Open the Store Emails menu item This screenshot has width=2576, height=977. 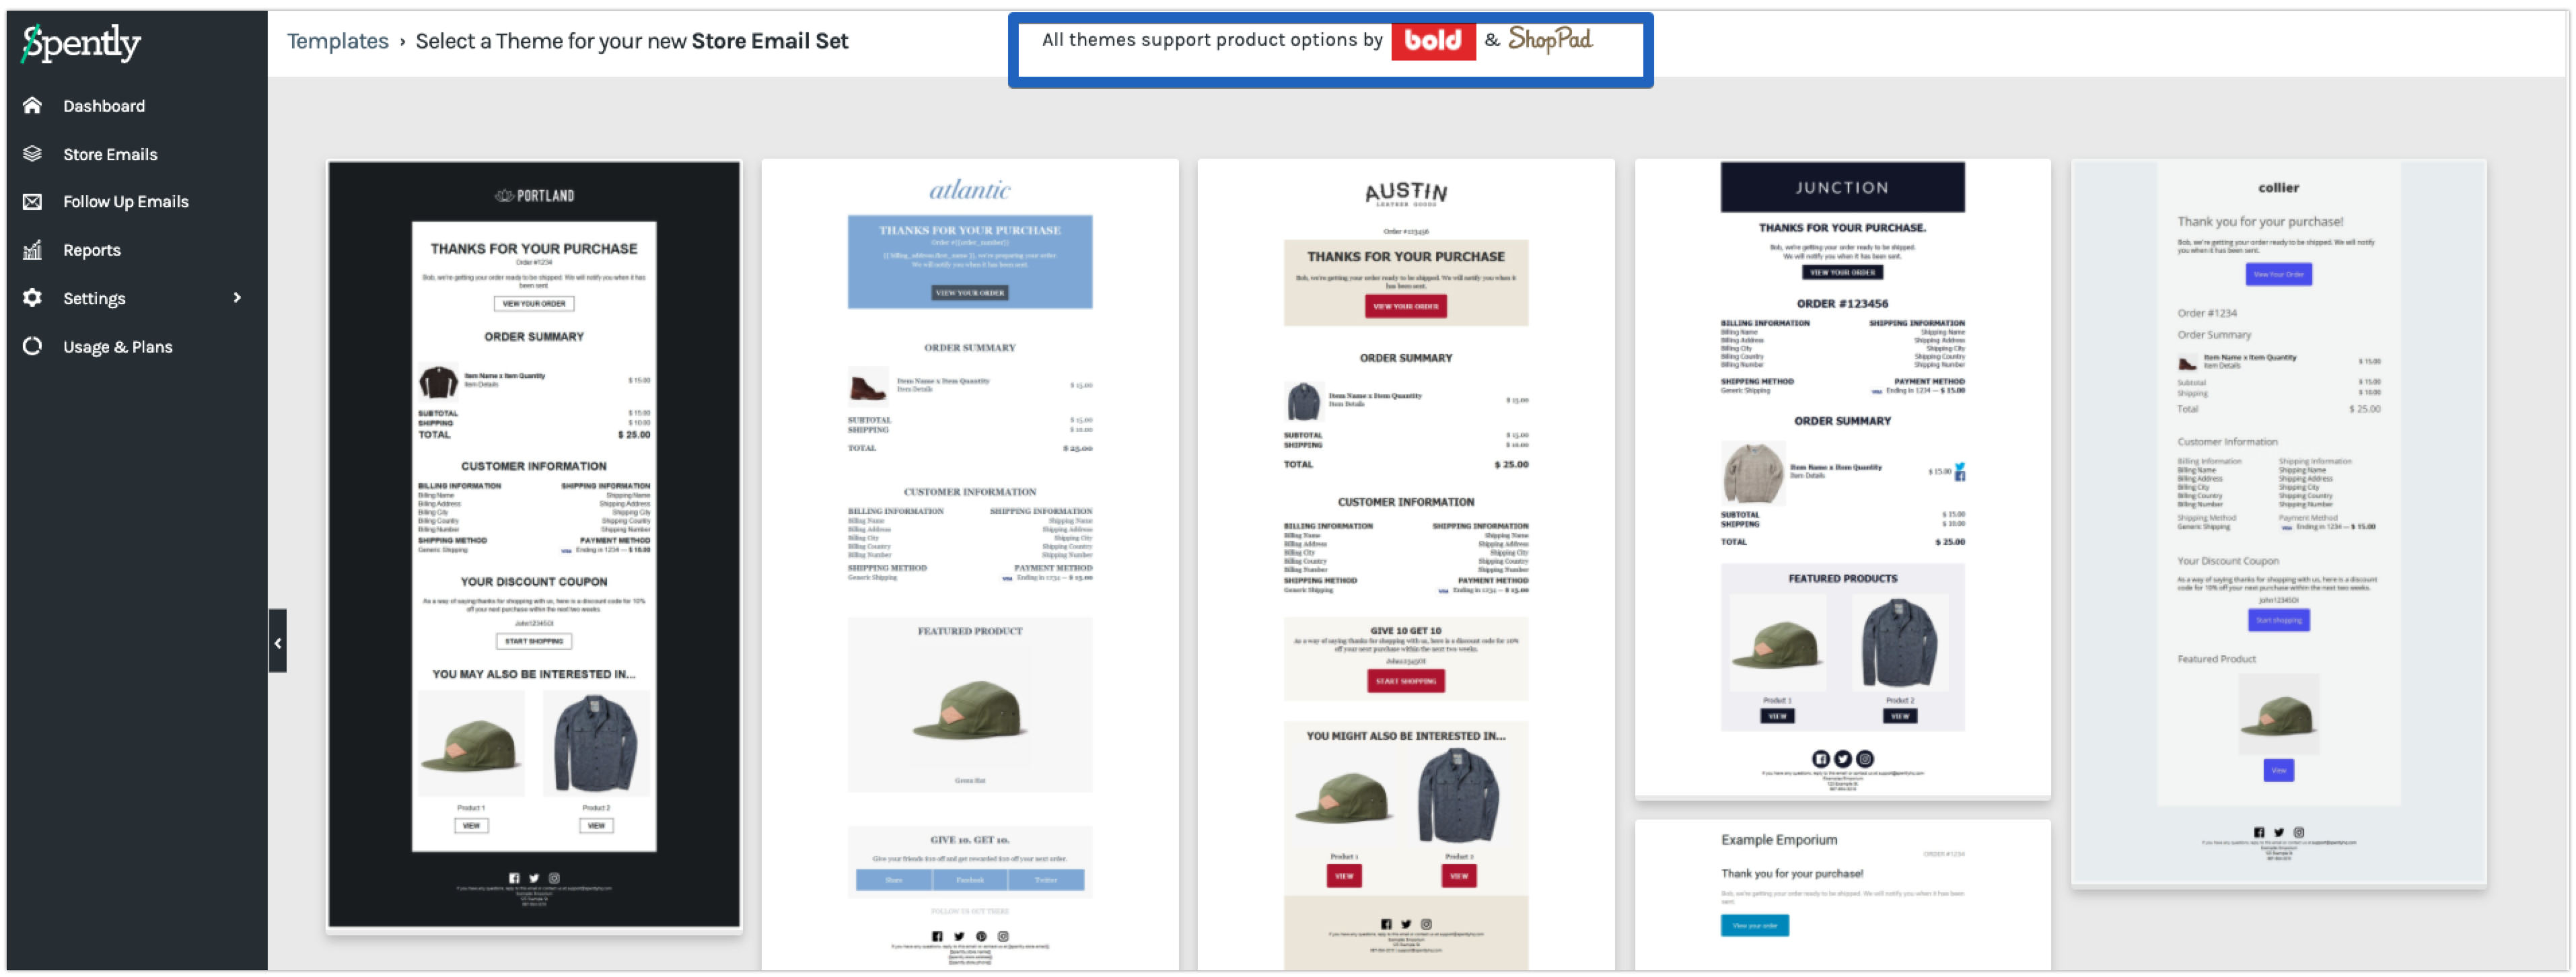click(110, 154)
